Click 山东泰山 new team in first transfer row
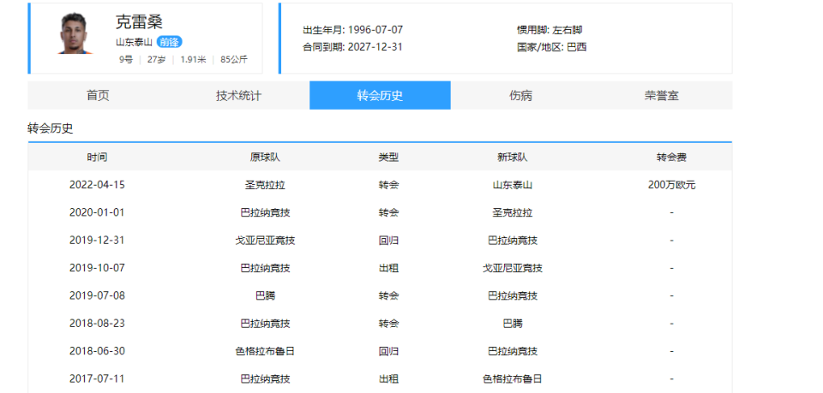 pos(512,185)
